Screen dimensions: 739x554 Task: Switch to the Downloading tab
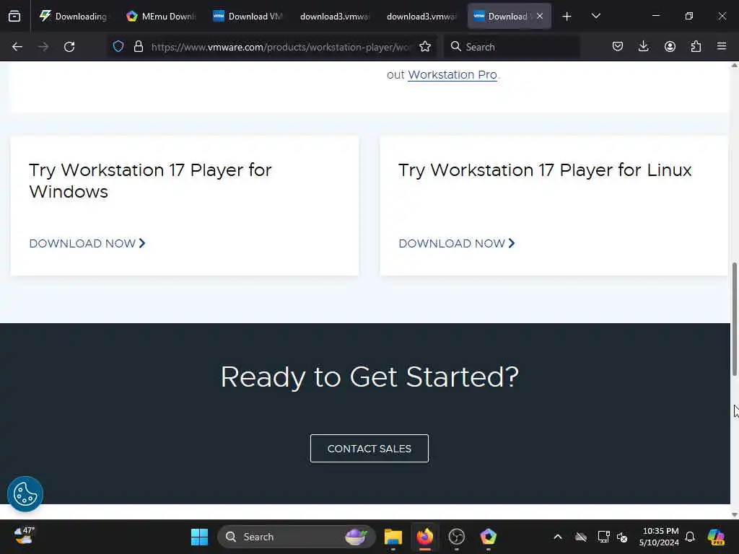[x=74, y=16]
